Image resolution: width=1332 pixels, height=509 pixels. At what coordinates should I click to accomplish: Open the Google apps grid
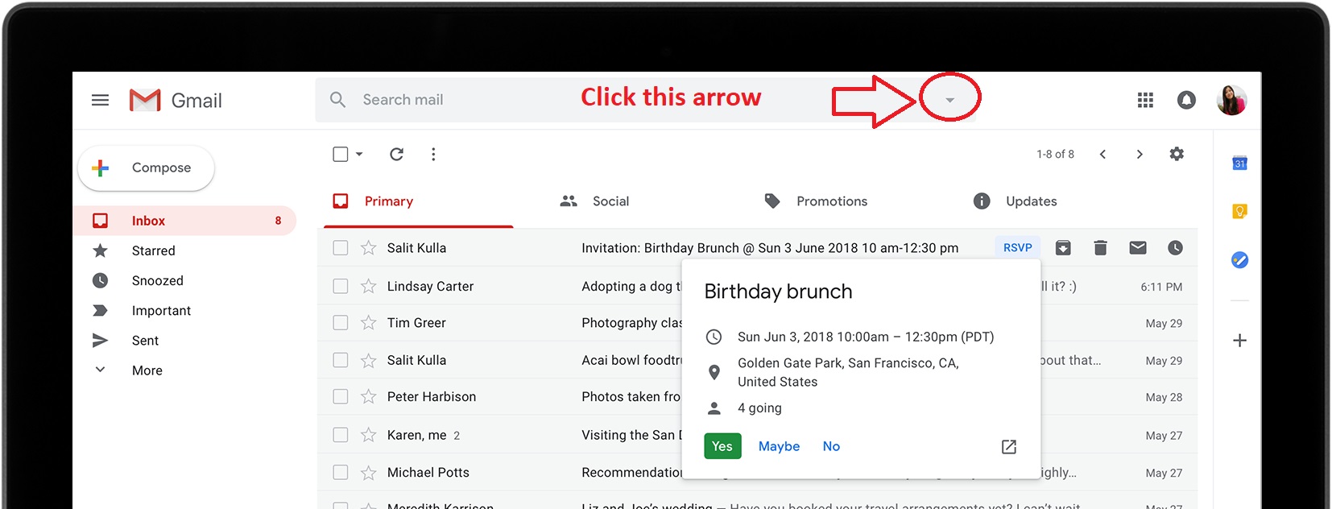click(x=1145, y=100)
